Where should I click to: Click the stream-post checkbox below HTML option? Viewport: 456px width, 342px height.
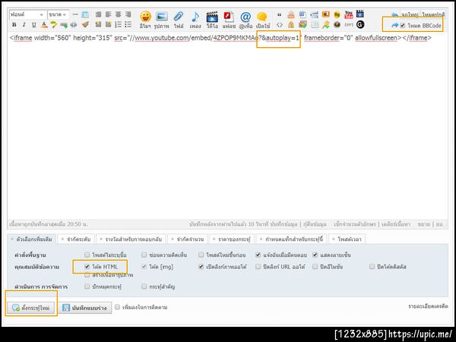tap(87, 275)
